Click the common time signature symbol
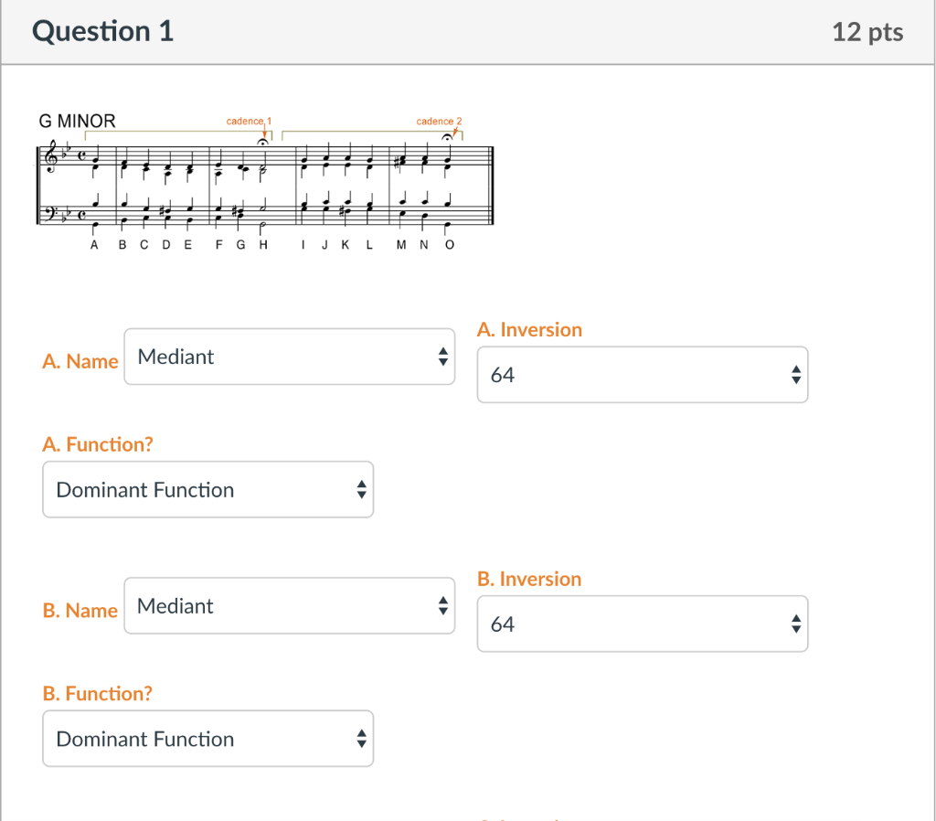 pyautogui.click(x=82, y=155)
